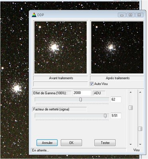Maximize the DDP dialog window

pyautogui.click(x=130, y=15)
